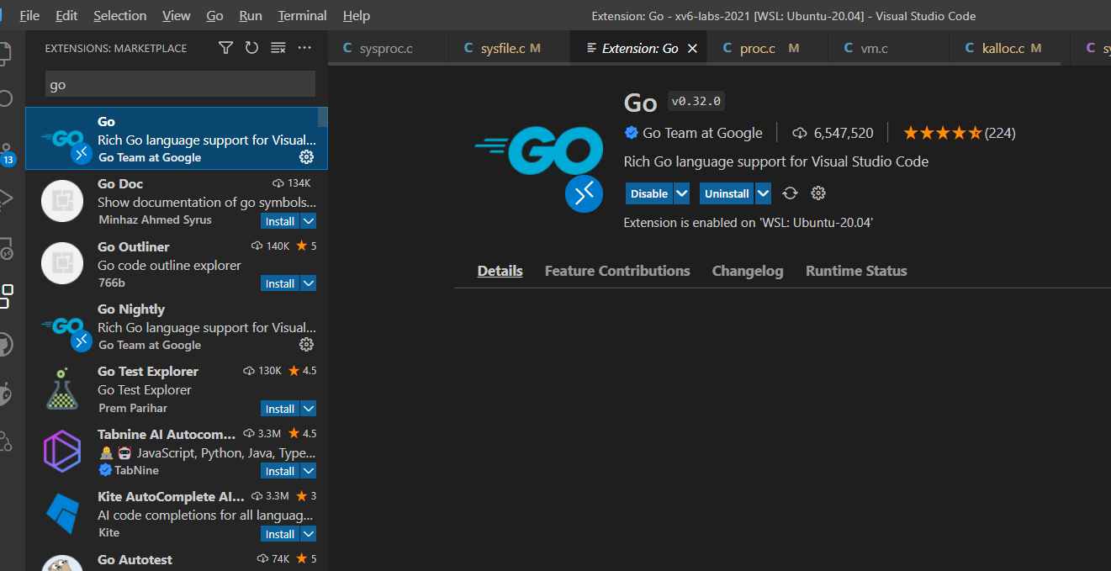The height and width of the screenshot is (571, 1111).
Task: Open the Help menu
Action: pyautogui.click(x=357, y=16)
